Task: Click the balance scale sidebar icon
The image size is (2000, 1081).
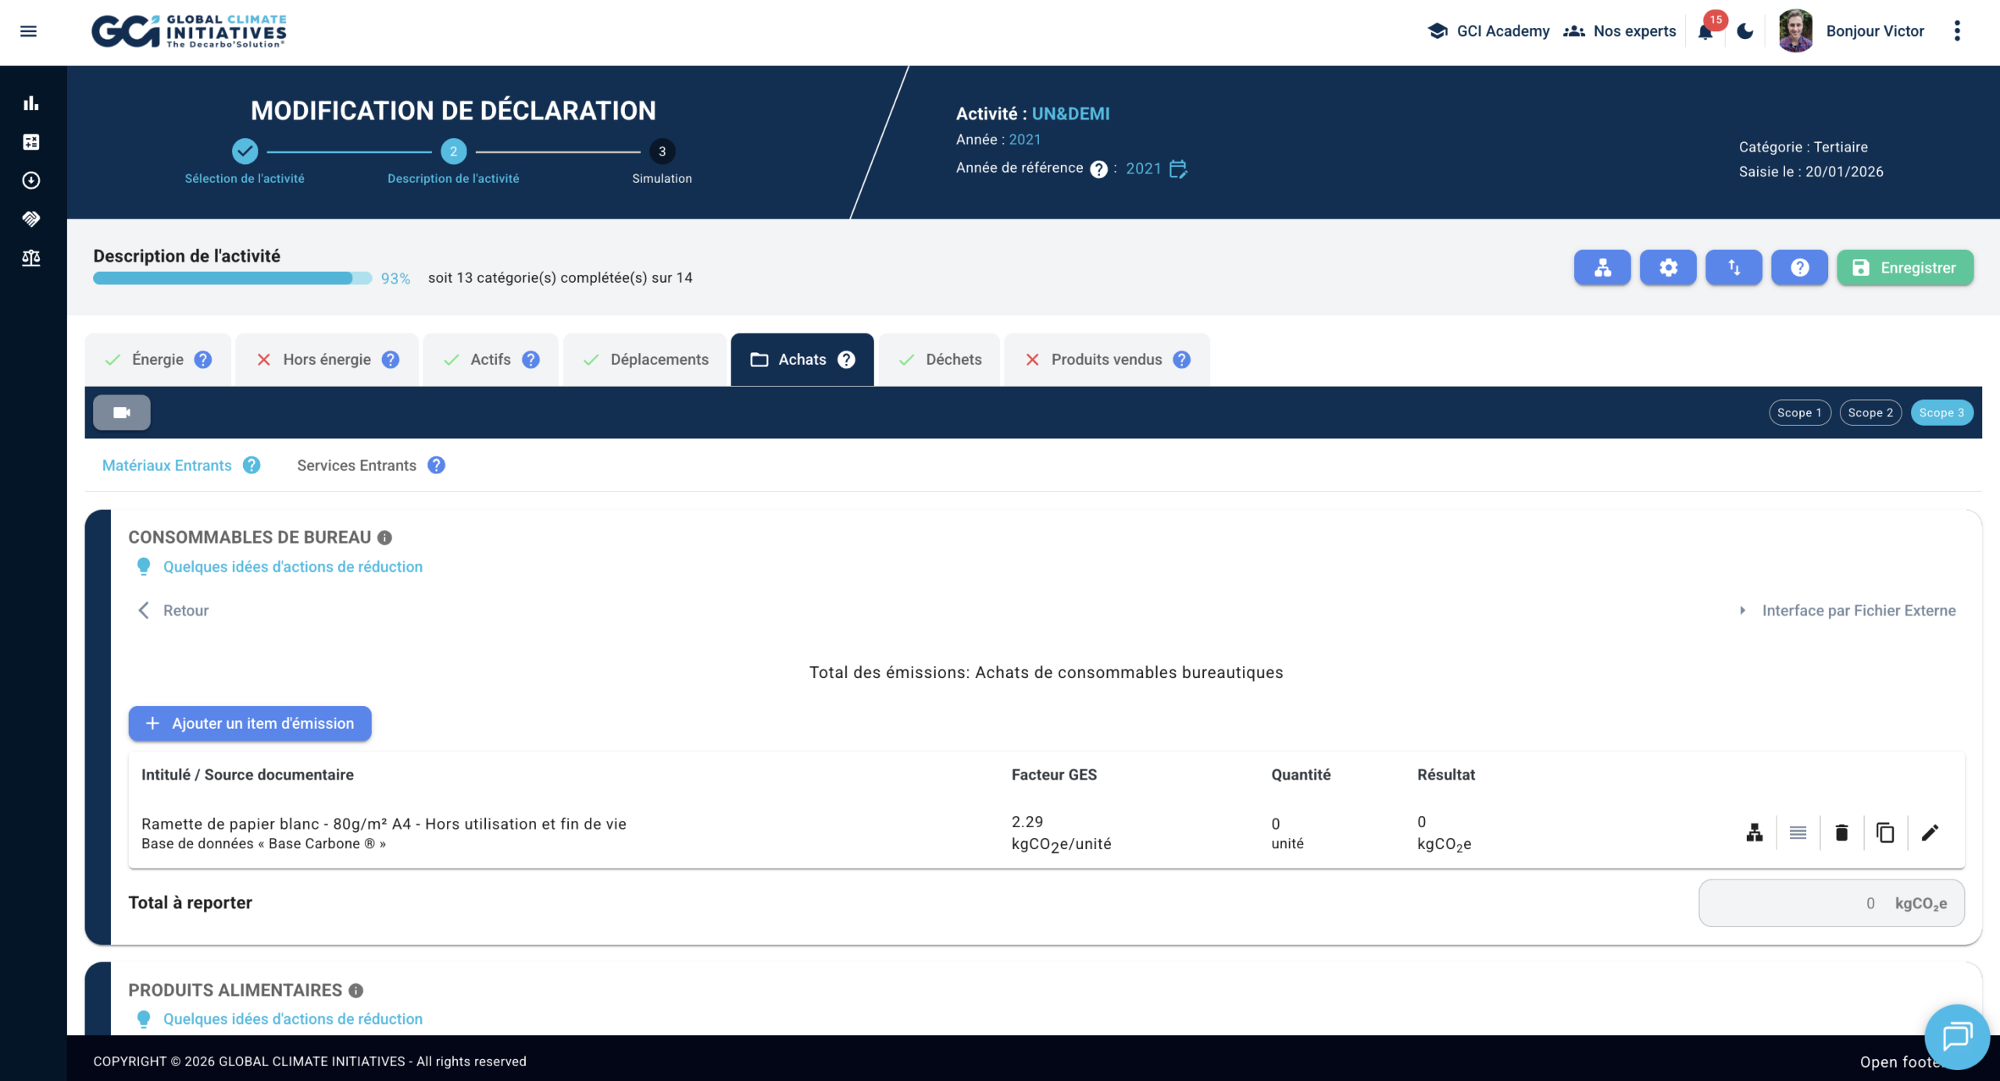Action: 31,258
